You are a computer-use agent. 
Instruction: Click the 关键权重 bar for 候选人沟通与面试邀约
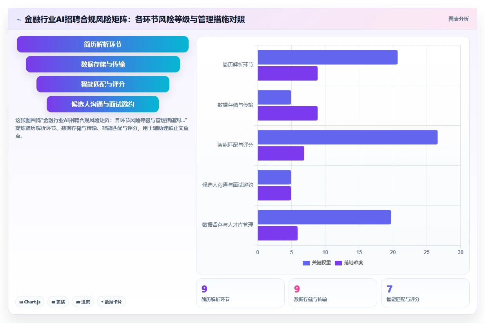tap(274, 177)
